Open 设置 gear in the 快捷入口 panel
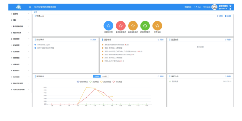This screenshot has width=242, height=121. 228,16
